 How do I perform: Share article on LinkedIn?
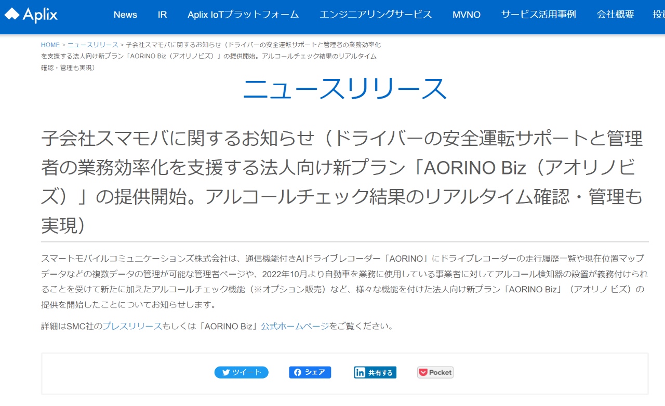[375, 372]
